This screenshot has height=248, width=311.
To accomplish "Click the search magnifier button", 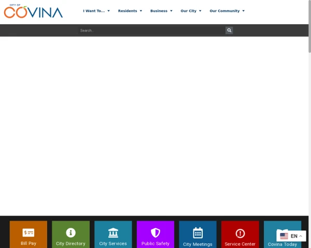I will pos(229,30).
